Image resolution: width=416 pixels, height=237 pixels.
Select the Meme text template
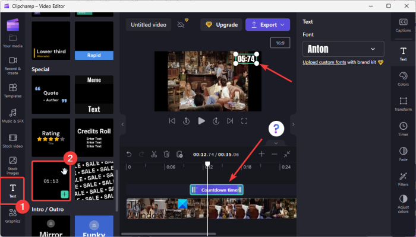click(x=94, y=95)
